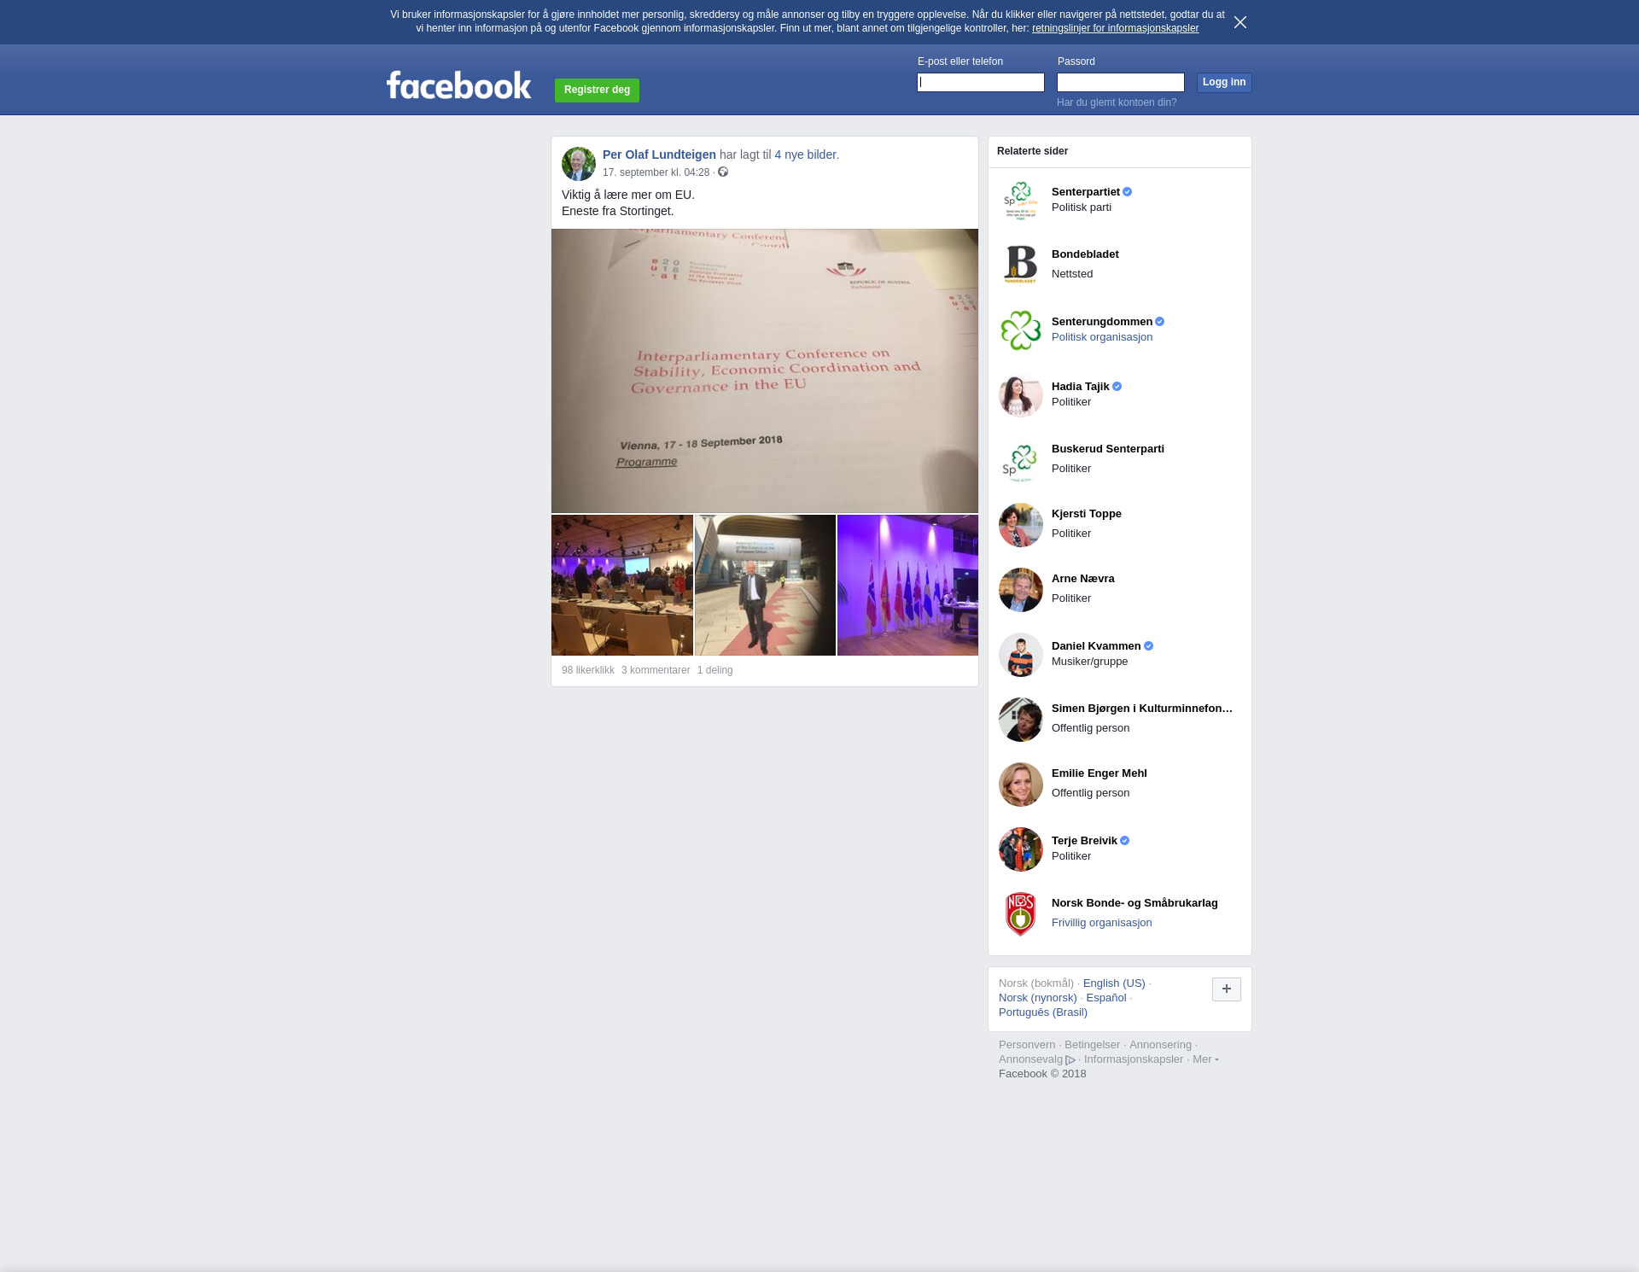Open the post timestamp 17. september
Image resolution: width=1639 pixels, height=1272 pixels.
656,172
